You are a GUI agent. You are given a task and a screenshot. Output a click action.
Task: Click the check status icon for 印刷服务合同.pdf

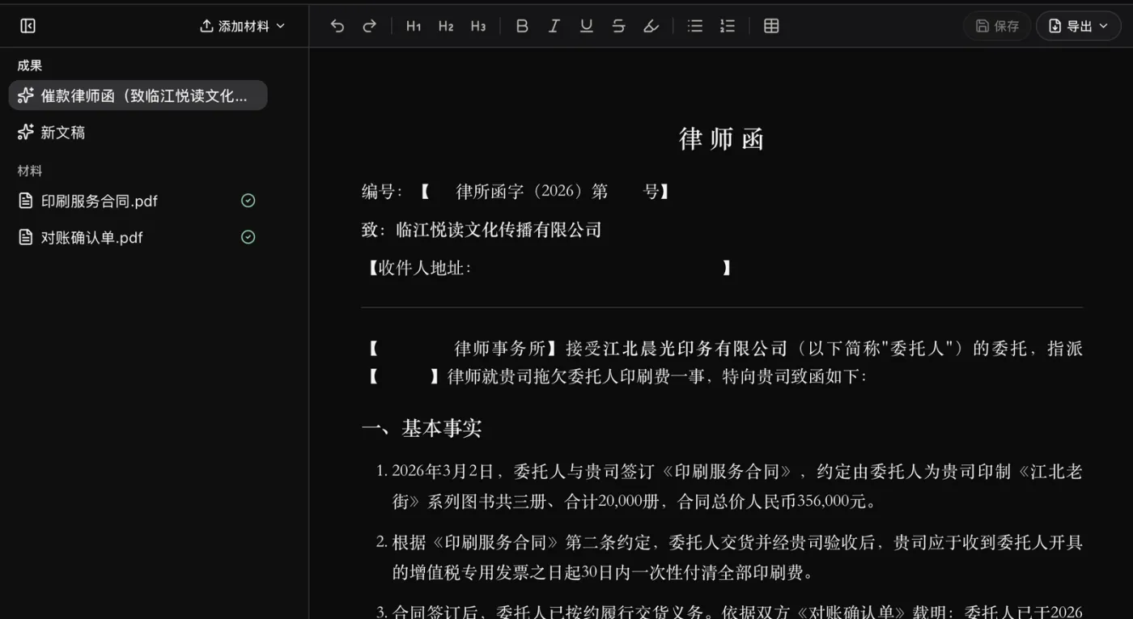pos(248,201)
